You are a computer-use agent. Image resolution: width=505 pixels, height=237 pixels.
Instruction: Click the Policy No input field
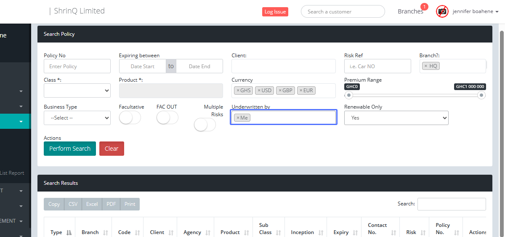tap(77, 66)
